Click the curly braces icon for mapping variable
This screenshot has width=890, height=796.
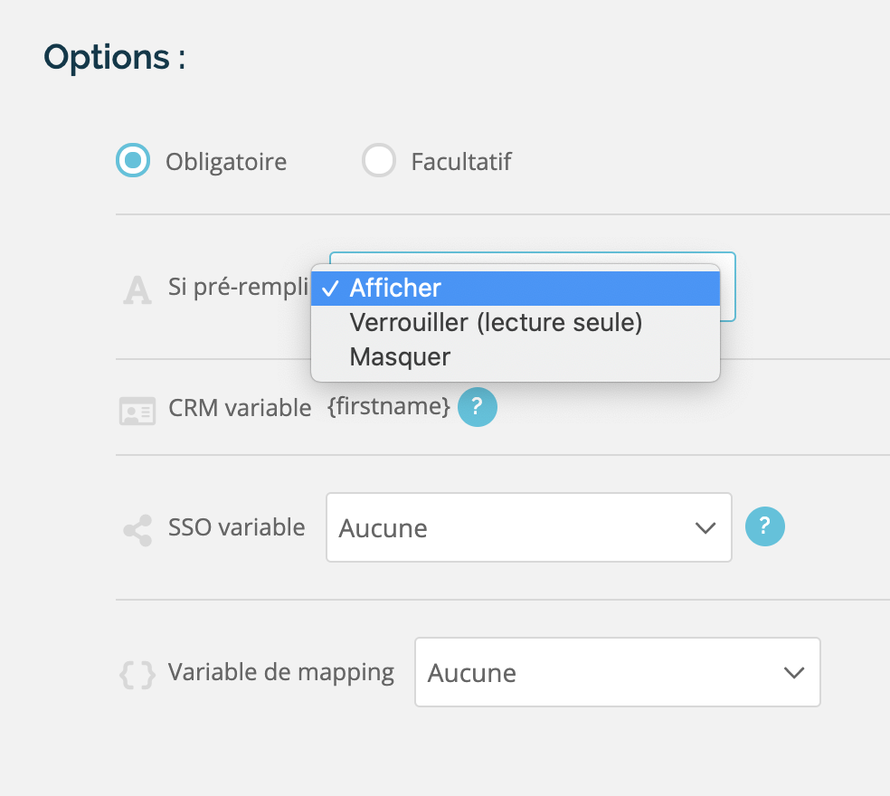click(137, 675)
